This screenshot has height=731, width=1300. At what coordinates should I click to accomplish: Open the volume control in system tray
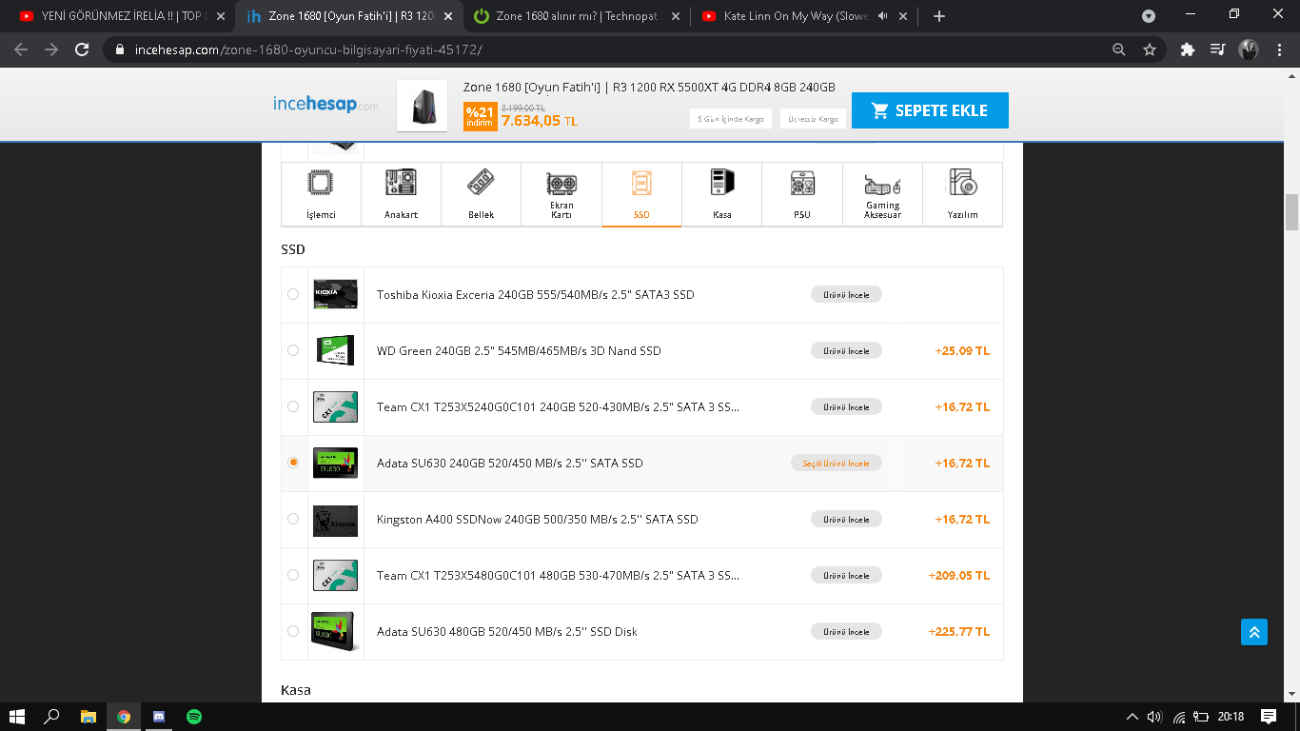pos(1155,717)
